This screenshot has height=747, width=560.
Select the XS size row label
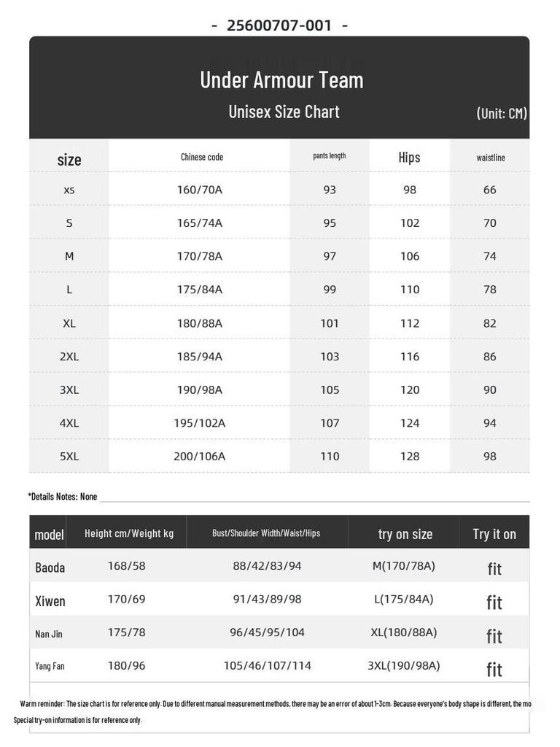[x=69, y=190]
